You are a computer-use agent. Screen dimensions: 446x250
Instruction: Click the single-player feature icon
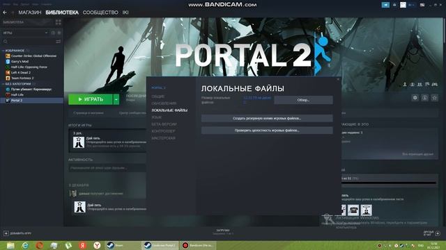pyautogui.click(x=404, y=85)
